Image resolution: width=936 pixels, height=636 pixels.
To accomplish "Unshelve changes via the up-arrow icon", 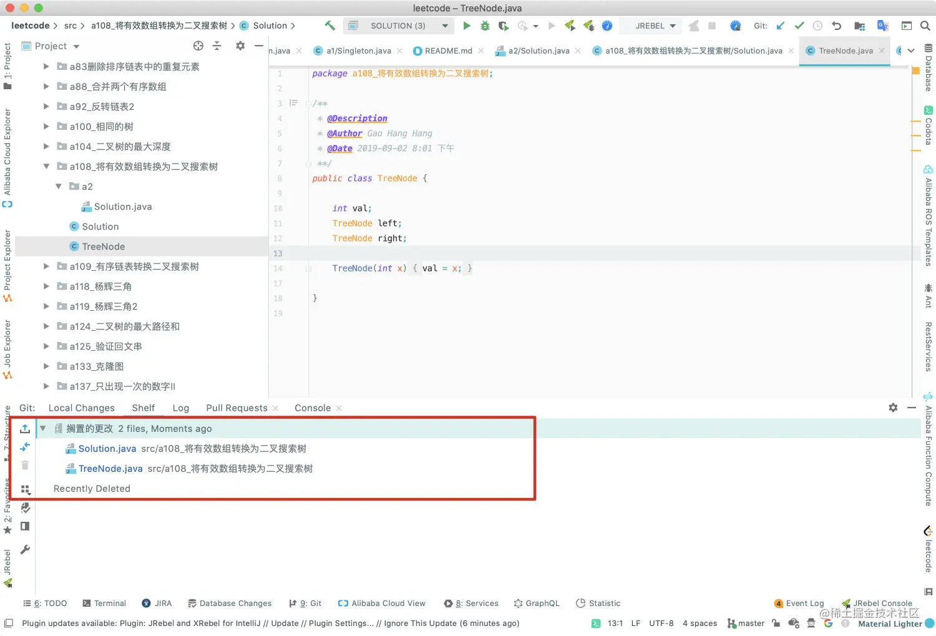I will pos(25,428).
